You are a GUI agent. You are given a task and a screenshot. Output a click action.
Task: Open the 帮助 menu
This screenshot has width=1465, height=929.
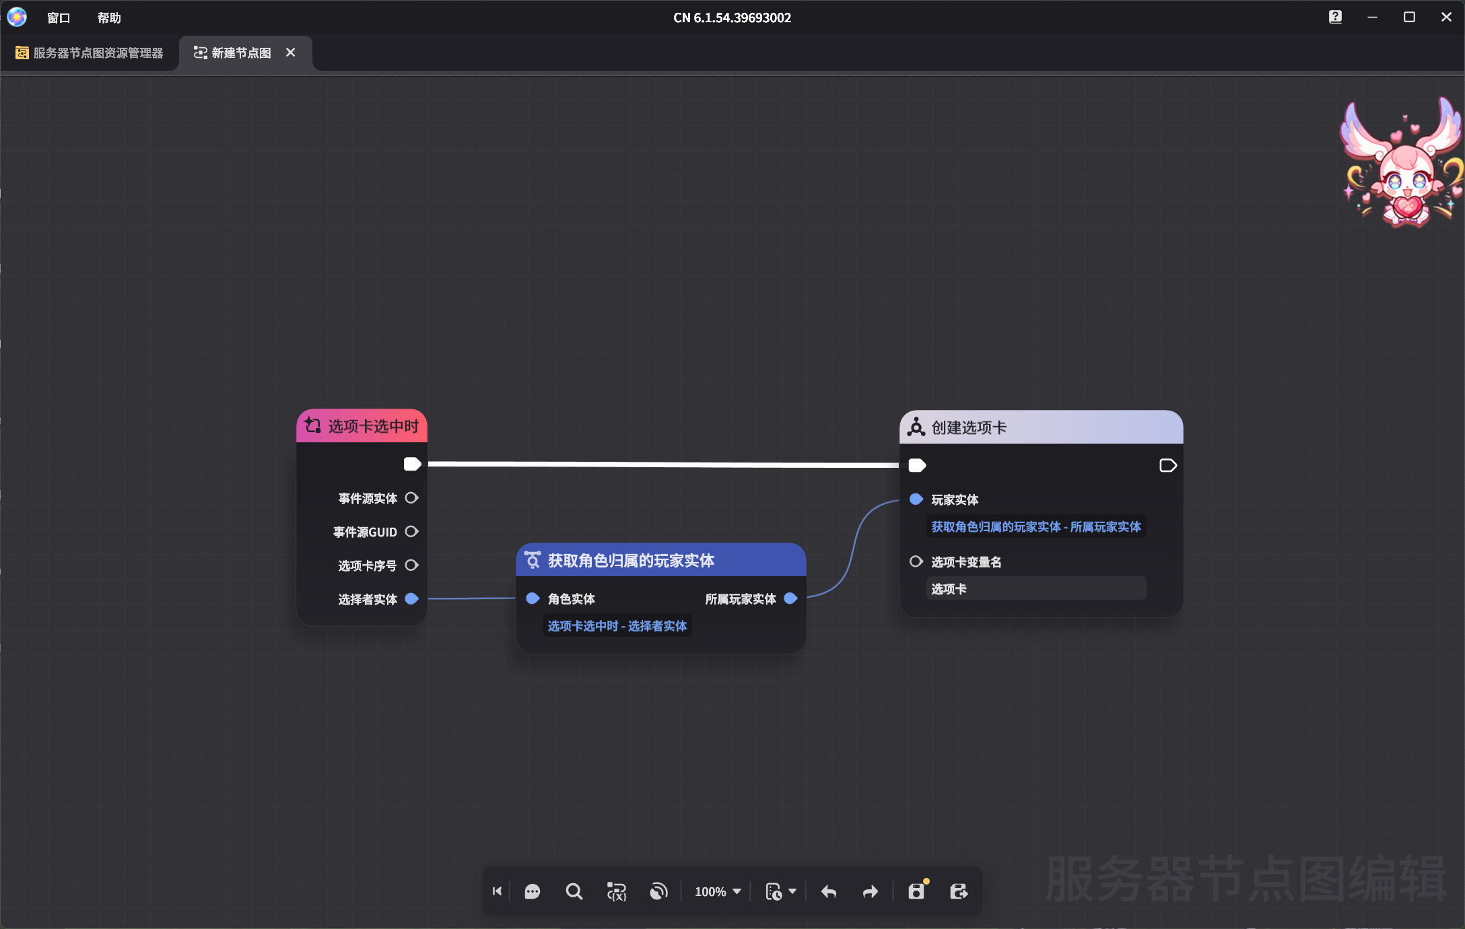108,17
